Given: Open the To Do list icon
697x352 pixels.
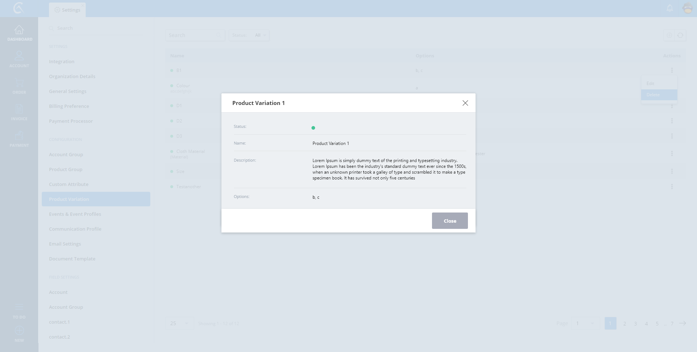Looking at the screenshot, I should pyautogui.click(x=19, y=307).
